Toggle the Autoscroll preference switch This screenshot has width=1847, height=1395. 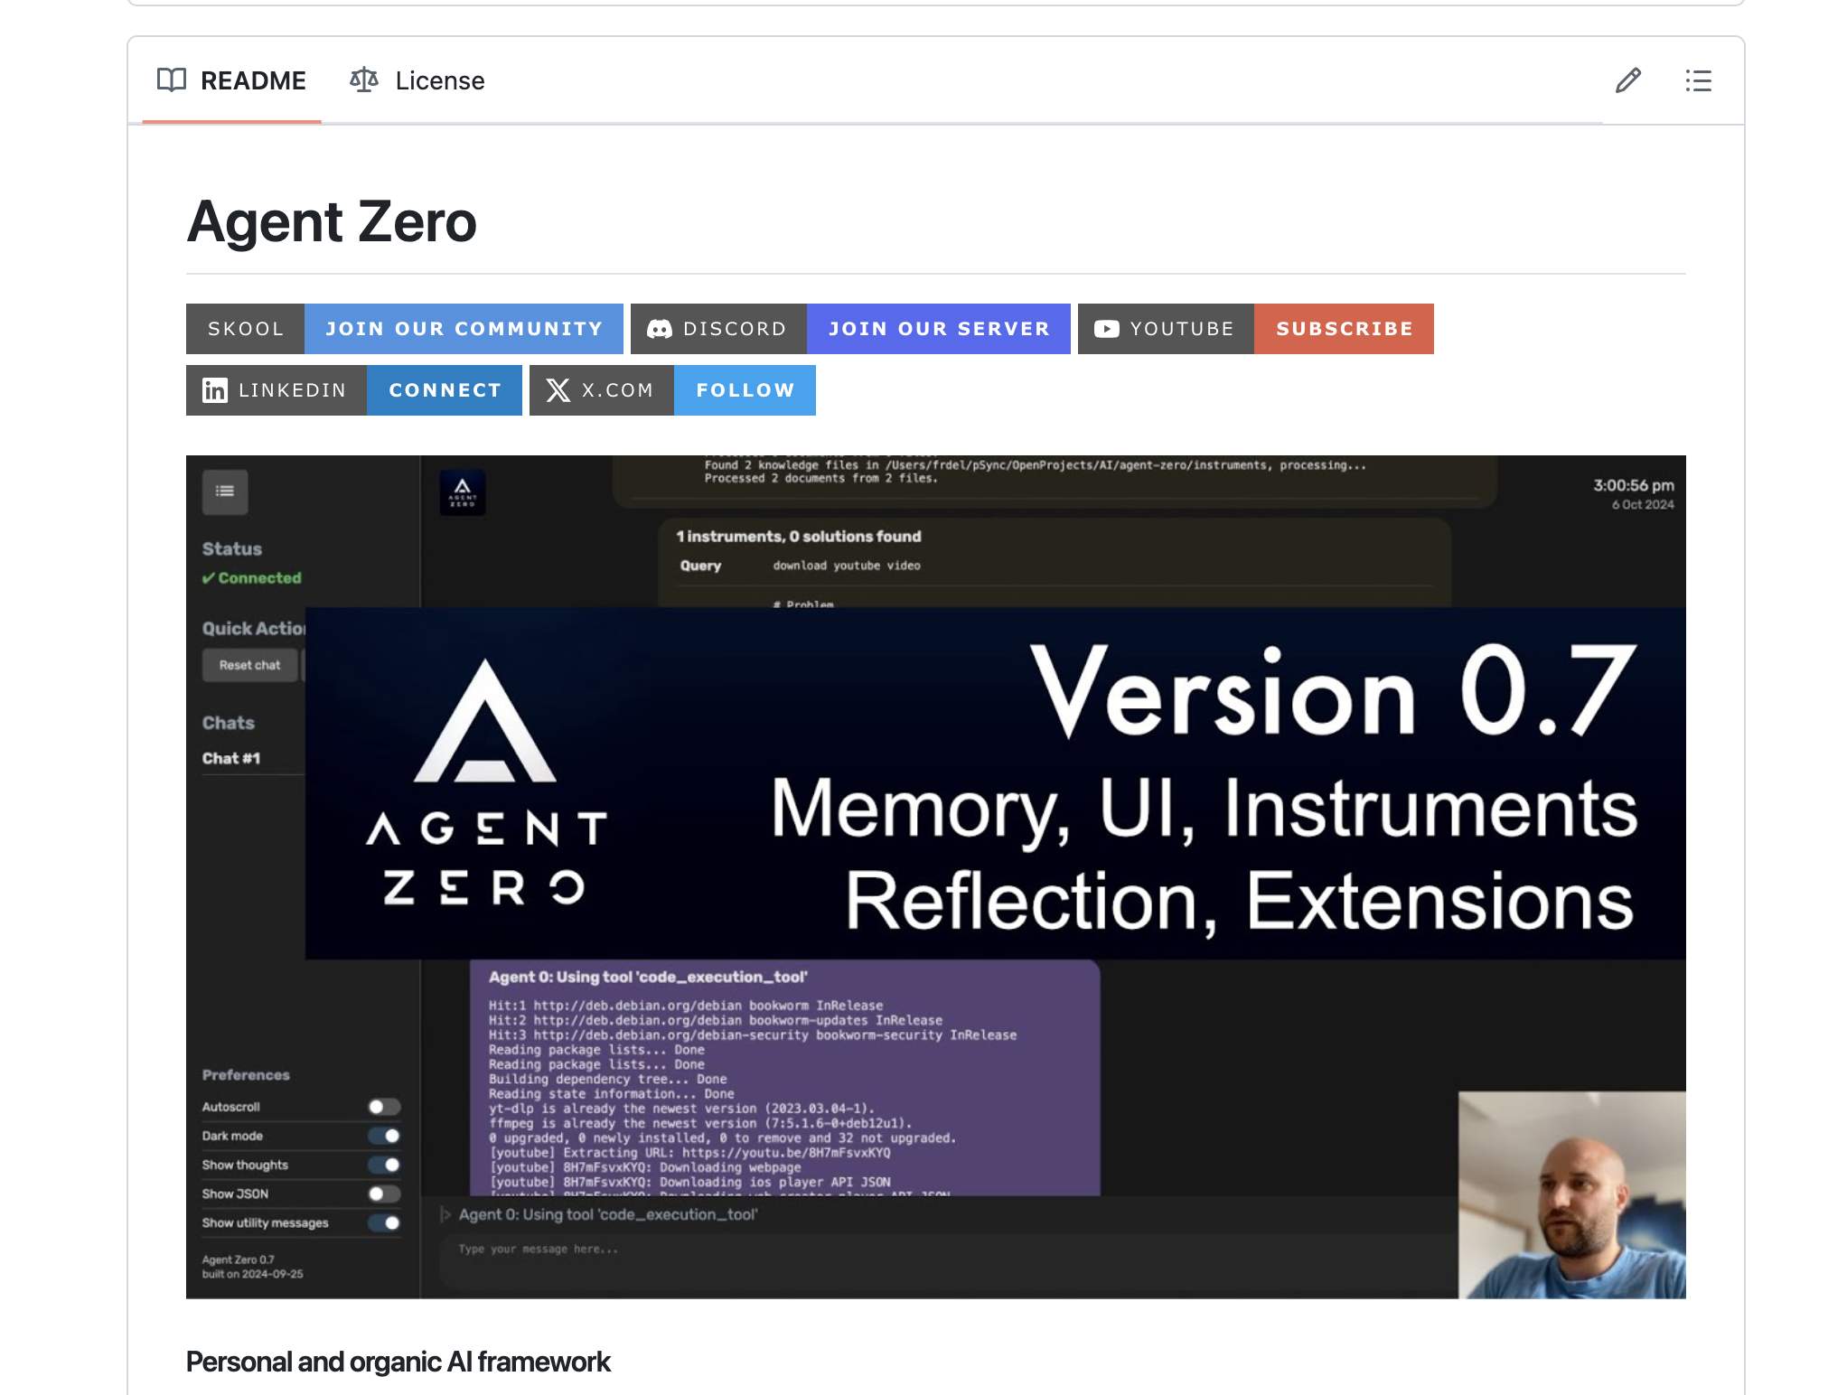click(x=384, y=1106)
